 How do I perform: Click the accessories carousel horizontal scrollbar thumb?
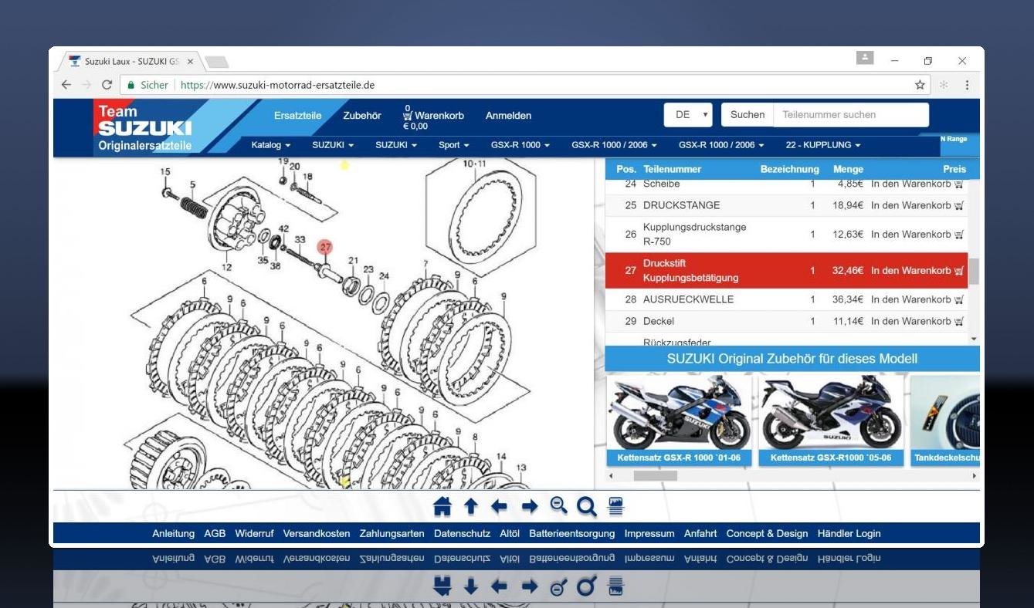tap(655, 476)
